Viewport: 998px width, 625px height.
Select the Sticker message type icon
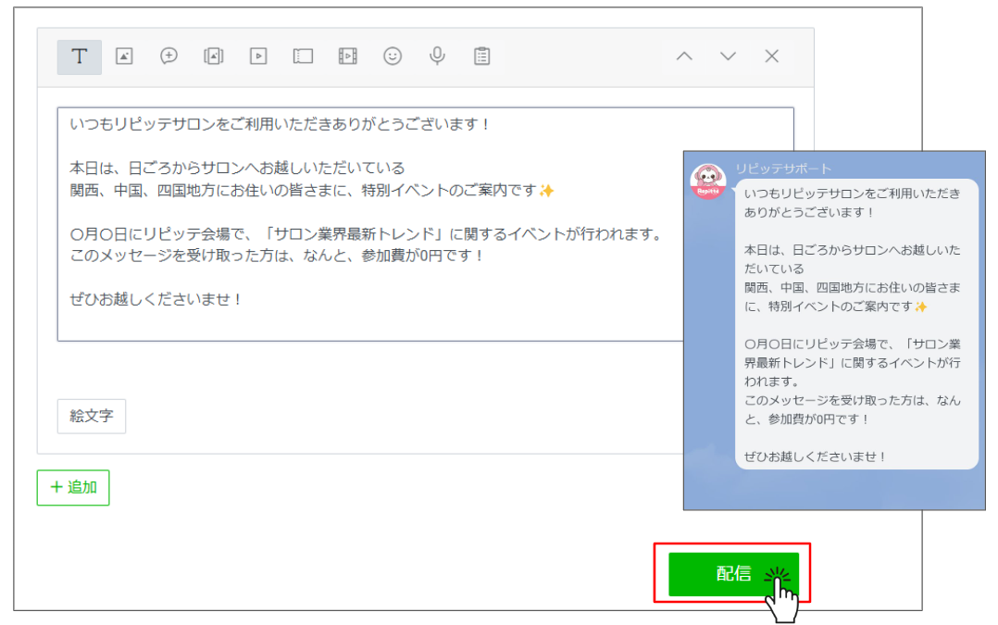tap(168, 56)
